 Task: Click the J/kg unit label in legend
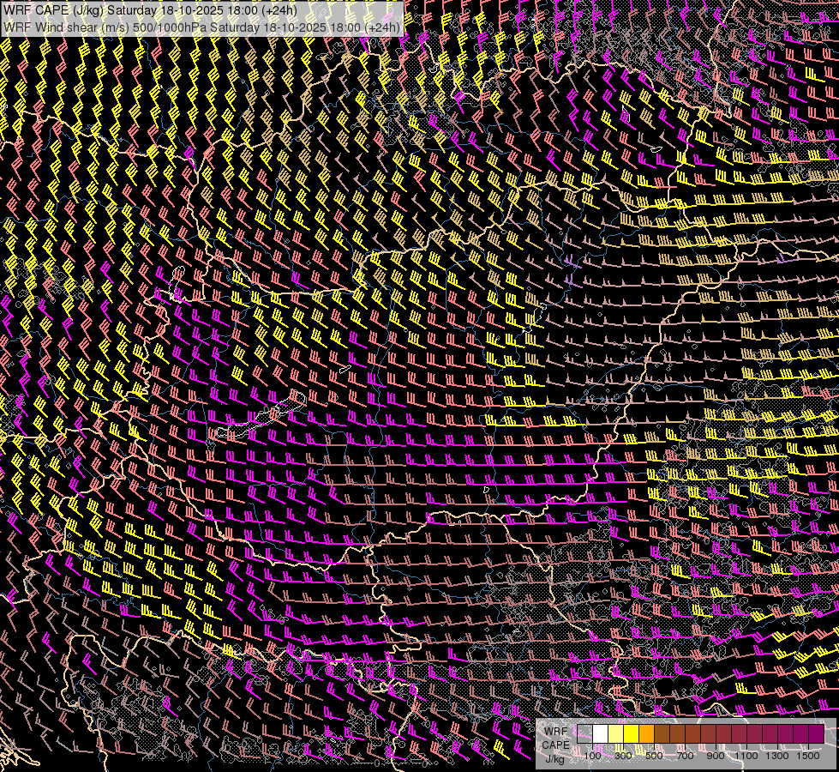[554, 758]
